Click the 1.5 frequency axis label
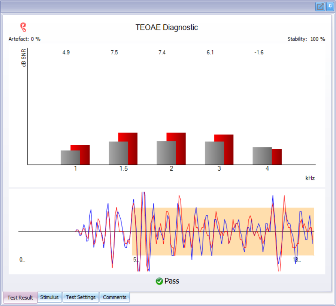Screen dimensions: 336x306 124,169
